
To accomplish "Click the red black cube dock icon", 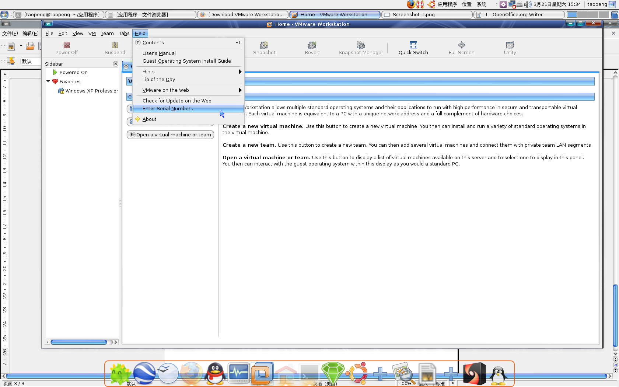I will 474,373.
